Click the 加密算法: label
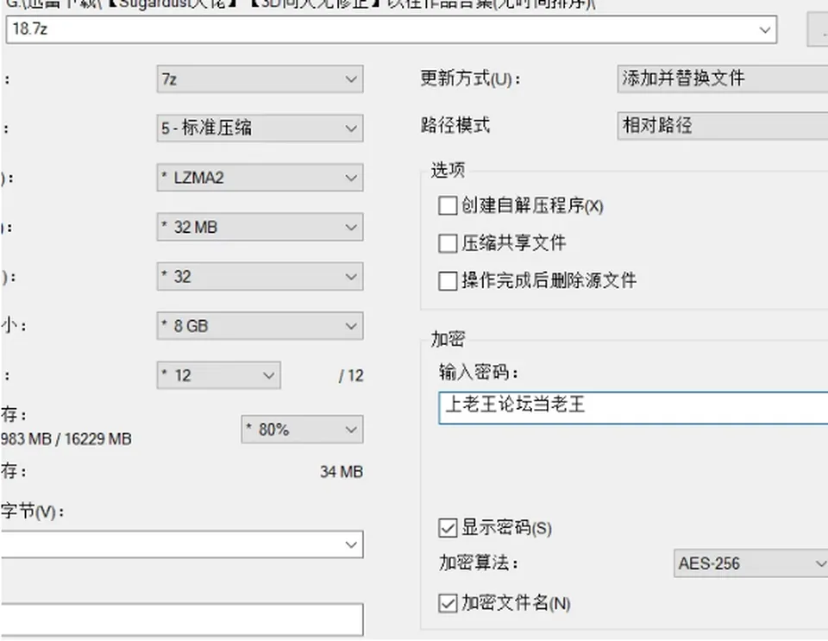828x641 pixels. (479, 562)
